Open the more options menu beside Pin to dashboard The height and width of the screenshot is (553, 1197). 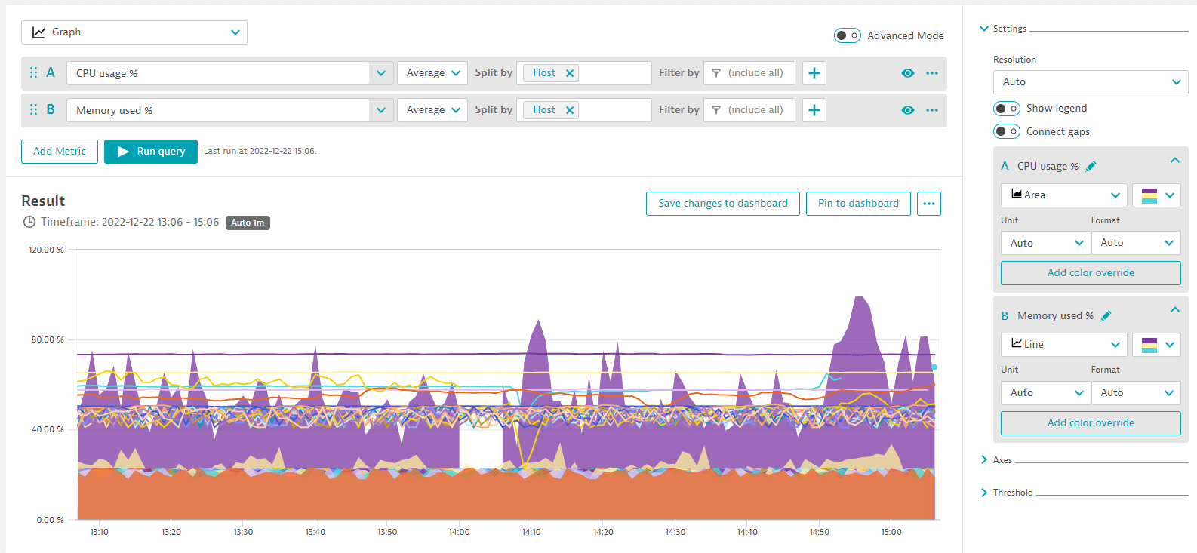928,204
